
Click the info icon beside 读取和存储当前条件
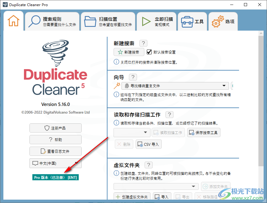(116, 123)
